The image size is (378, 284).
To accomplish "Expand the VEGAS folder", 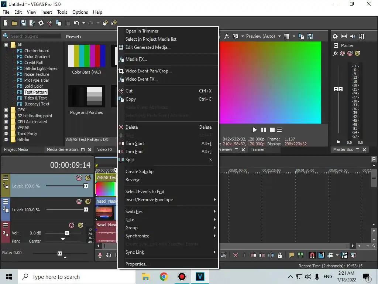I will (6, 128).
